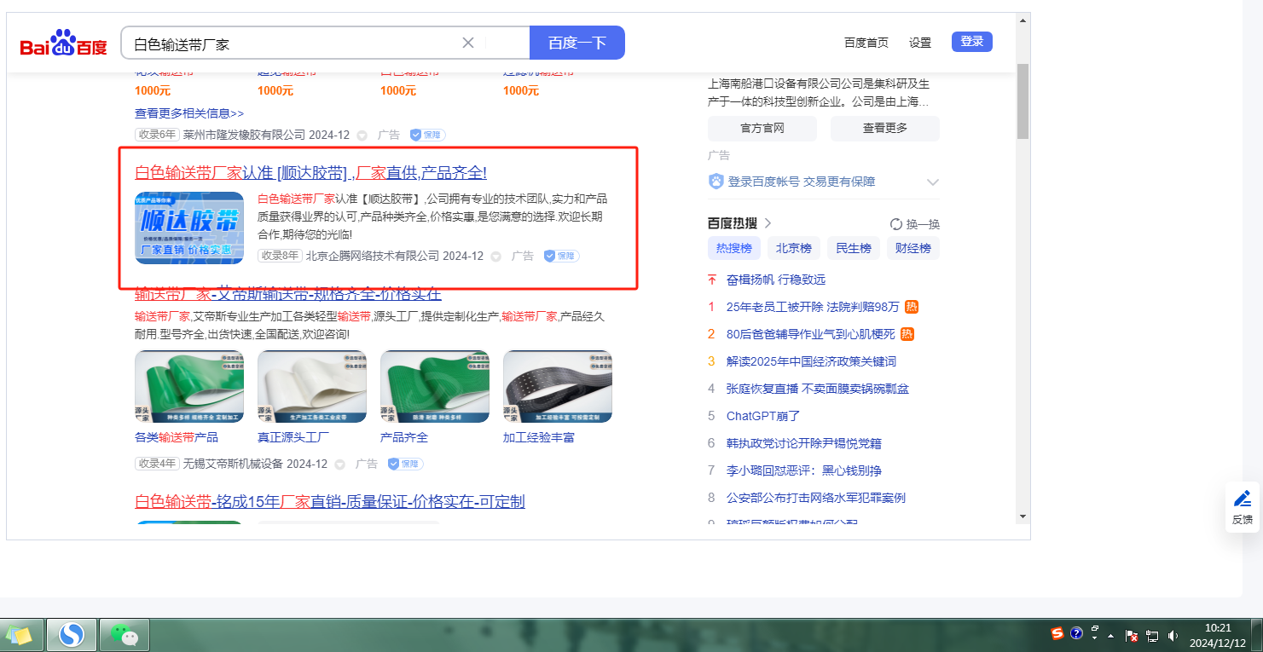Expand the arrow after 北京企腾网络技术有限公司 2024-12
The width and height of the screenshot is (1263, 652).
[495, 257]
